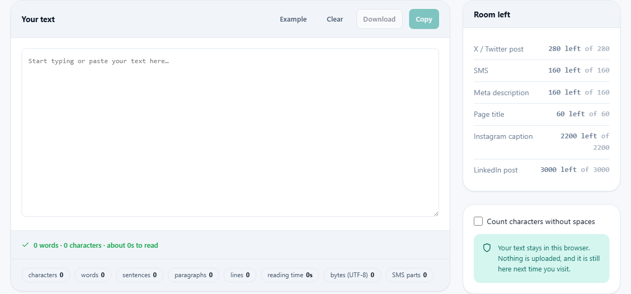
Task: Click the Instagram caption limit row
Action: [542, 142]
